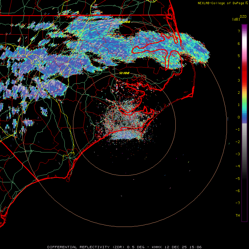The width and height of the screenshot is (249, 249).
Task: Click the 4 value on color scale
Action: pos(239,68)
